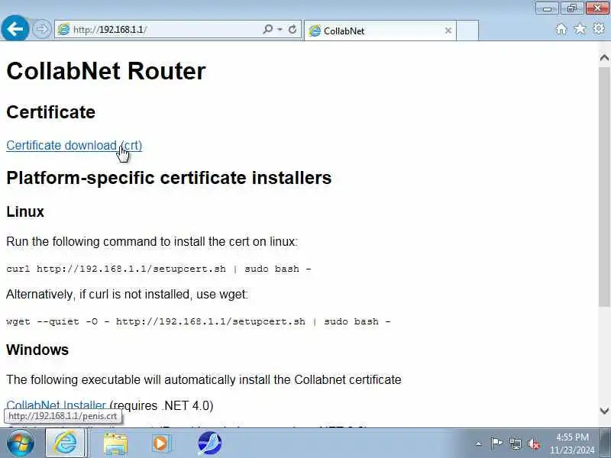Open Windows Explorer folder in taskbar
Viewport: 611px width, 458px height.
point(115,443)
